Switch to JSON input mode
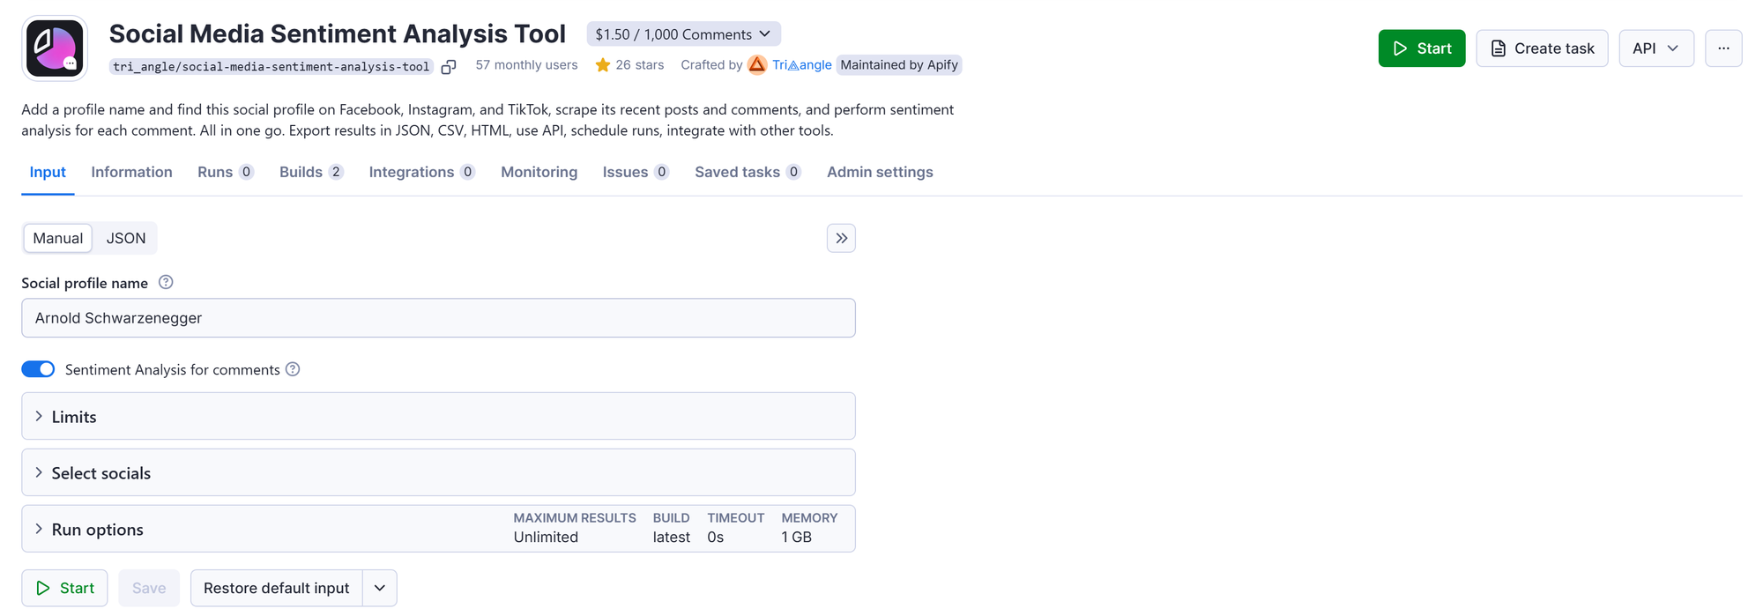The width and height of the screenshot is (1763, 616). click(x=126, y=238)
